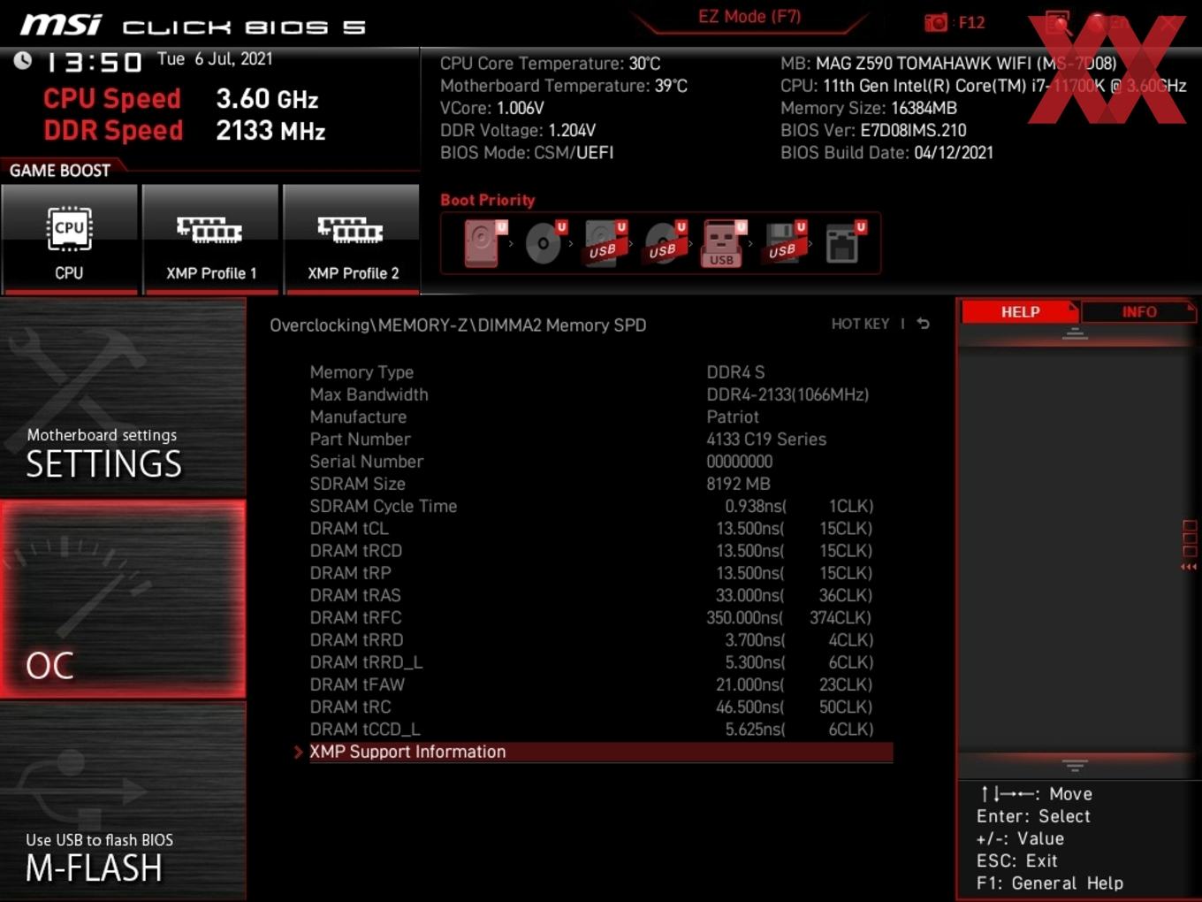Click the date Tue 6 Jul, 2021

pos(215,59)
